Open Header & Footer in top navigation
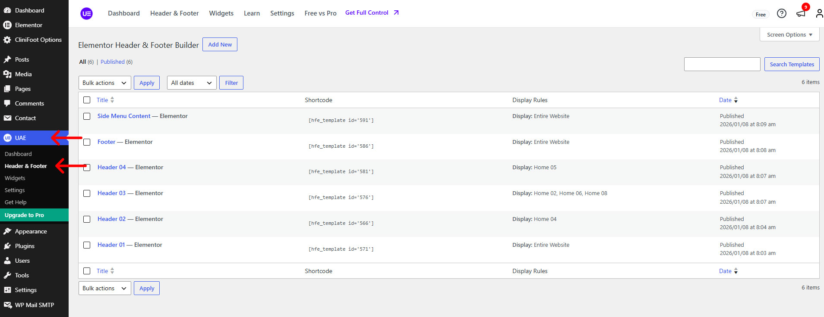The width and height of the screenshot is (824, 317). 174,13
